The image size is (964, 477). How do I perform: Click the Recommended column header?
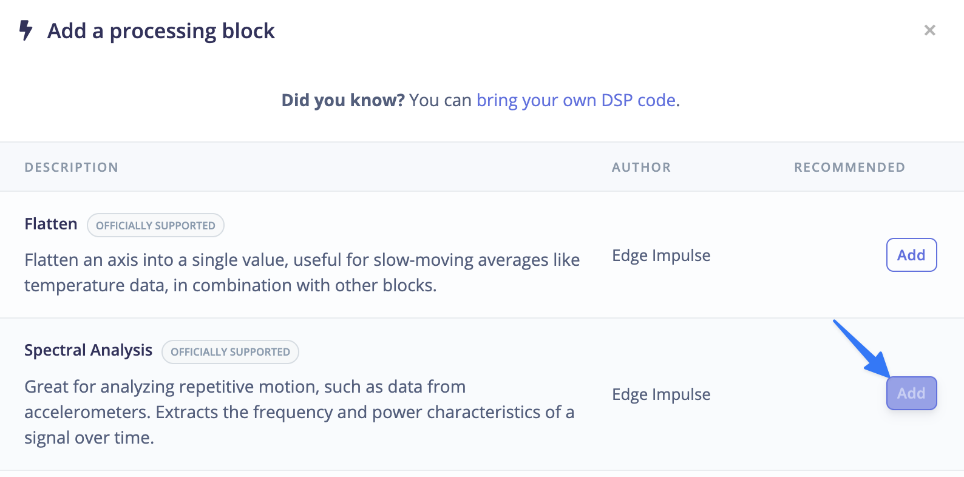click(x=849, y=167)
